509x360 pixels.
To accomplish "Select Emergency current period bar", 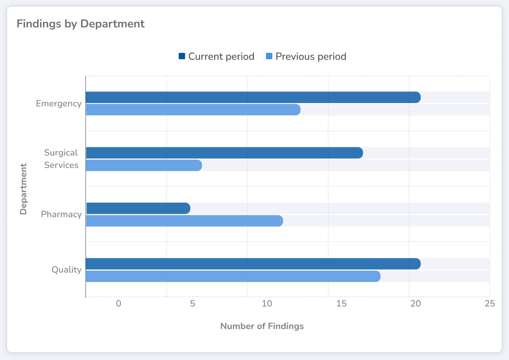I will point(253,97).
